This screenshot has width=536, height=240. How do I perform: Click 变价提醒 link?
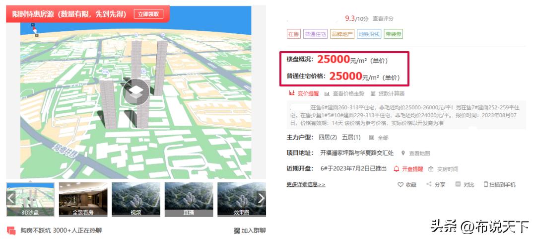point(308,93)
